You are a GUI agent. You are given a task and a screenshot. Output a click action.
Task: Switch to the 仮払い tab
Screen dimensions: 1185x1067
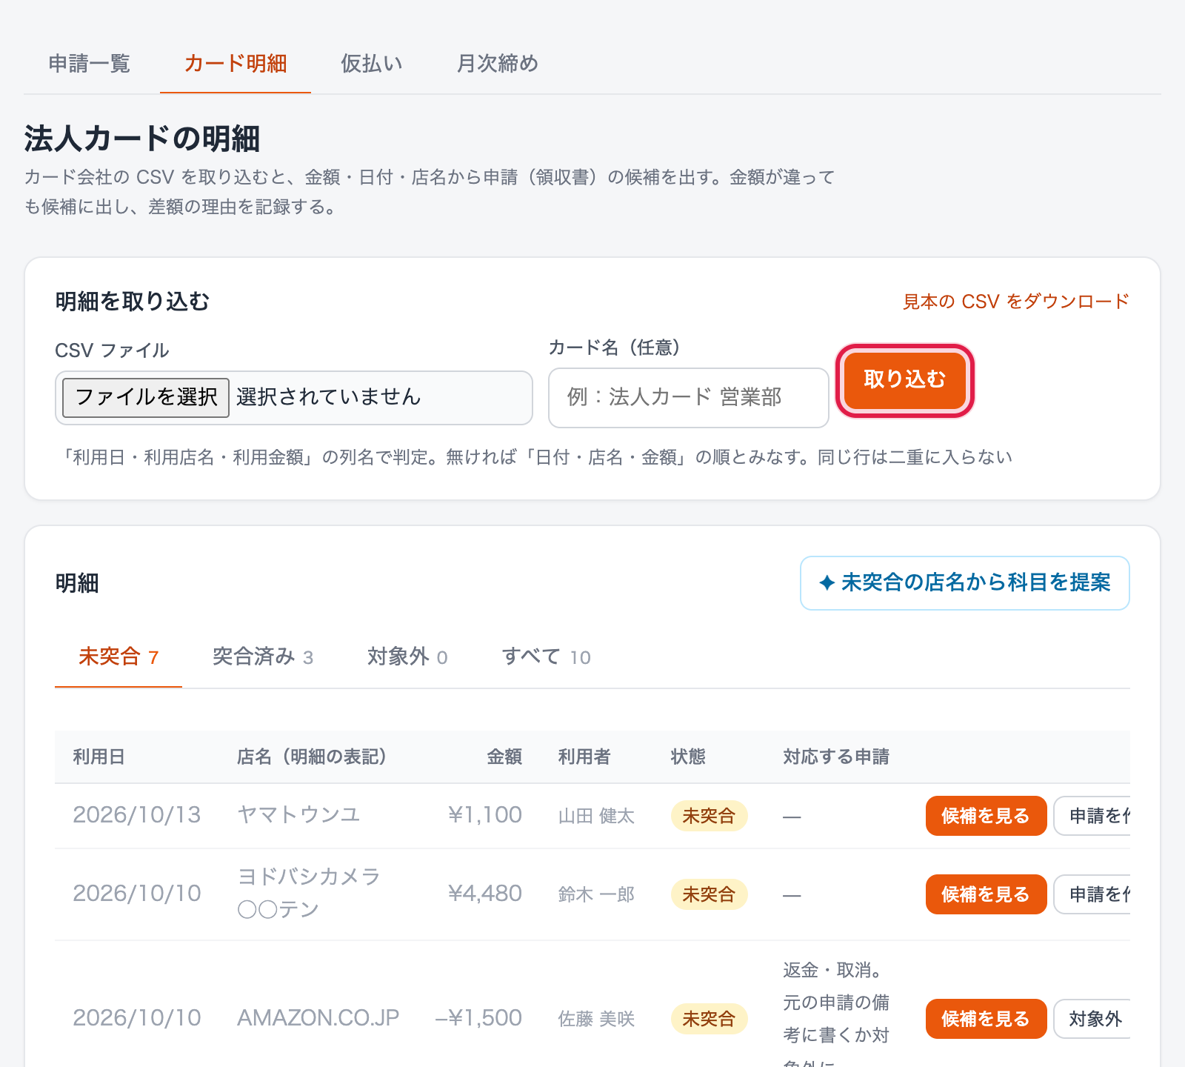(372, 64)
